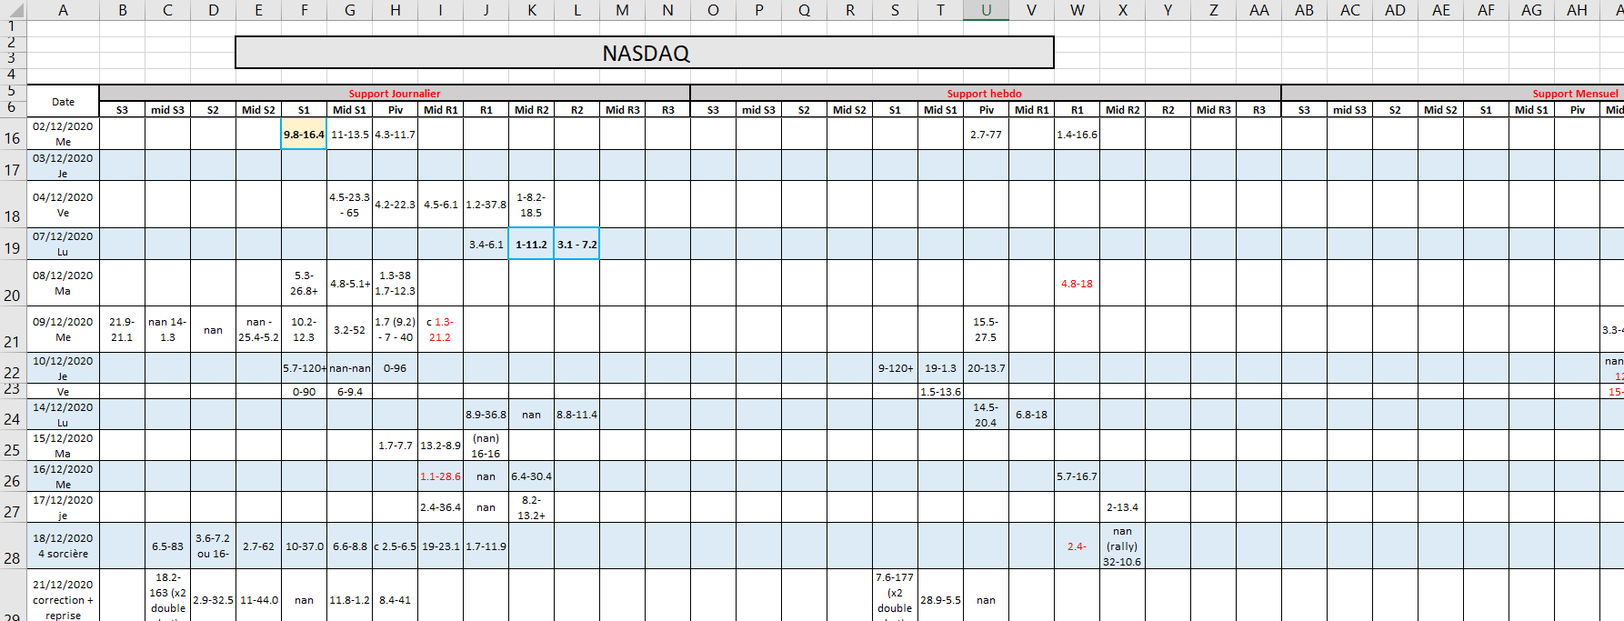Select cell with value 8.8-11.4
Image resolution: width=1624 pixels, height=621 pixels.
coord(576,415)
